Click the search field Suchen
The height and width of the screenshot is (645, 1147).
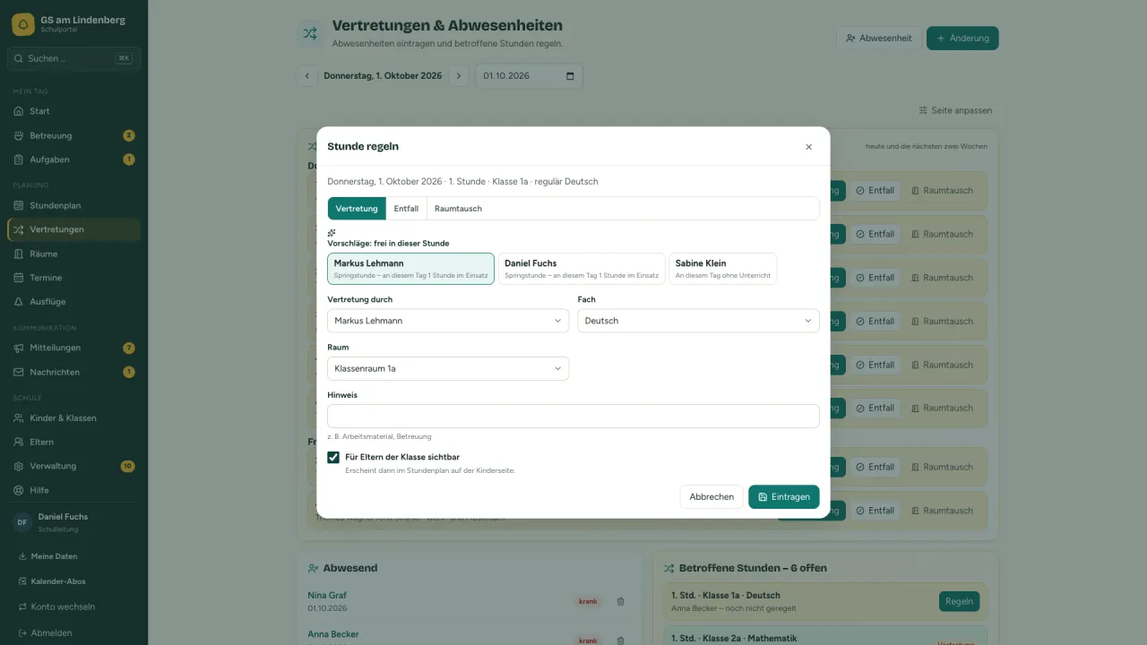(x=73, y=58)
